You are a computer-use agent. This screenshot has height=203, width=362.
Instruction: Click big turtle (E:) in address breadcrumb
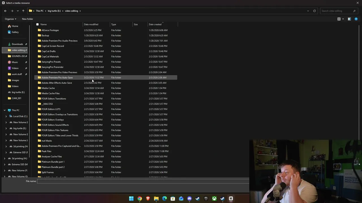(x=54, y=11)
